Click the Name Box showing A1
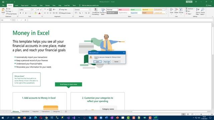 (6, 20)
